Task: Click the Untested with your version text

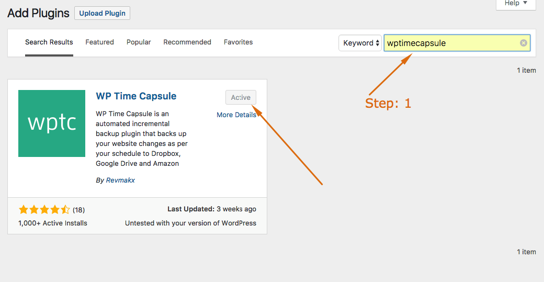Action: click(190, 223)
